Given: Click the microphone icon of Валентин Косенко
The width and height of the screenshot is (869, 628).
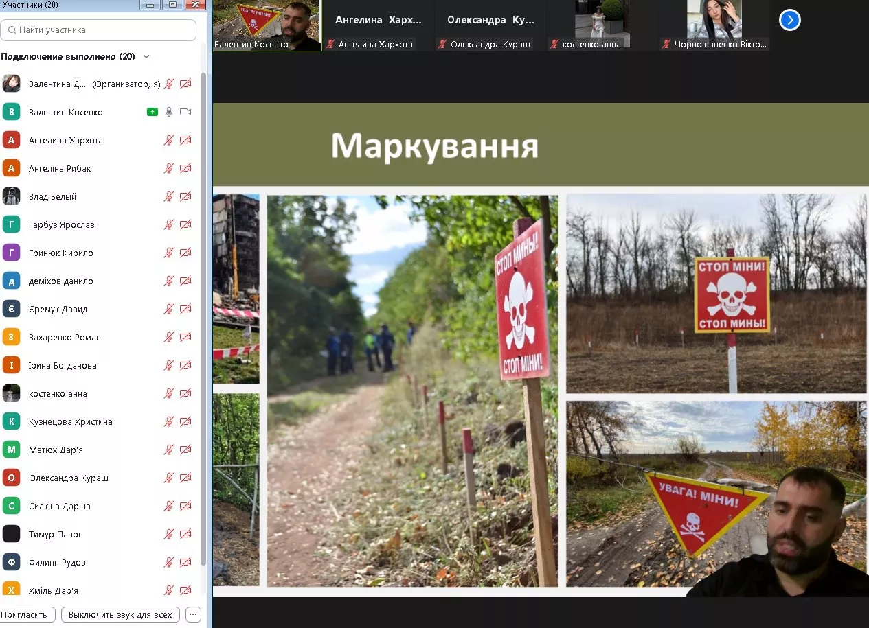Looking at the screenshot, I should tap(169, 112).
